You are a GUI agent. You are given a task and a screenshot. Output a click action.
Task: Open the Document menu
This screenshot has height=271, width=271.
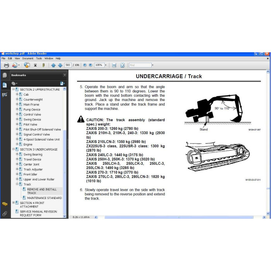point(27,58)
